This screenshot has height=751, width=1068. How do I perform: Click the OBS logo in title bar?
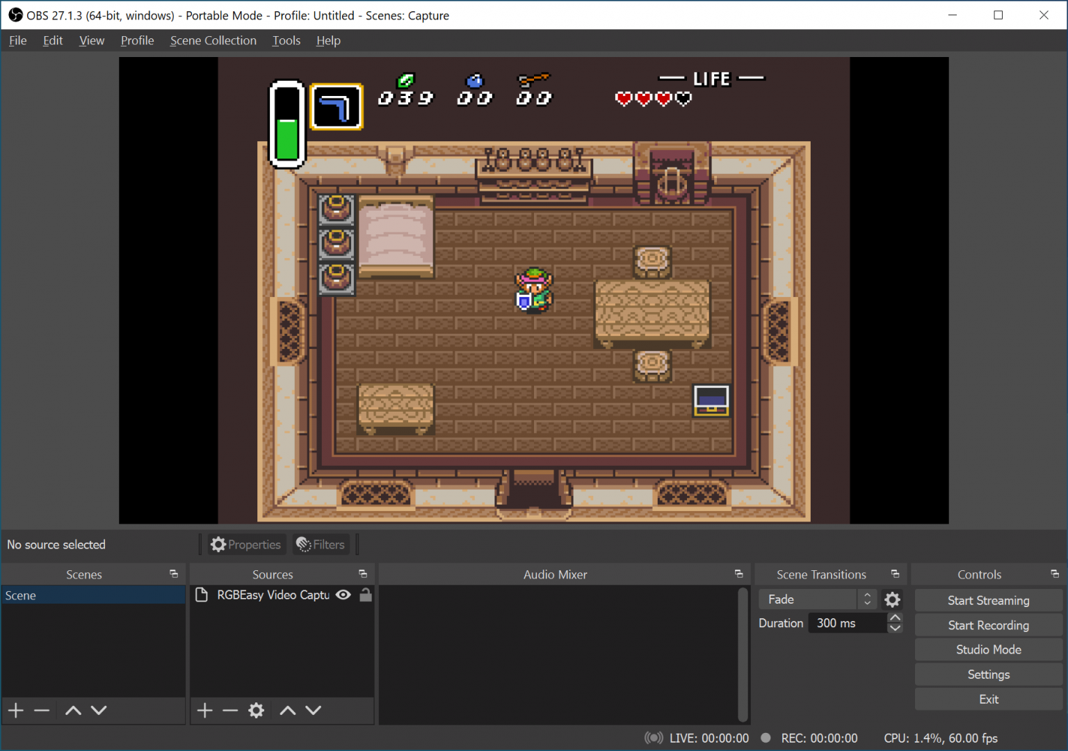[x=15, y=15]
